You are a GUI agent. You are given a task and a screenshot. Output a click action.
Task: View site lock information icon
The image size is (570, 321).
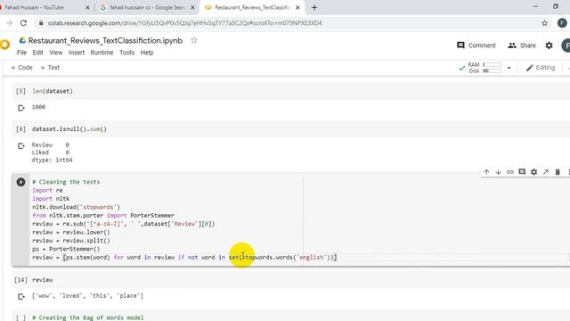(41, 23)
